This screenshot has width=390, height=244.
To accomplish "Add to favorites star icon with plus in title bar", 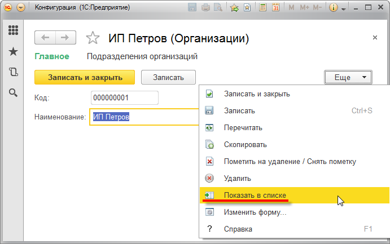I will tap(234, 8).
